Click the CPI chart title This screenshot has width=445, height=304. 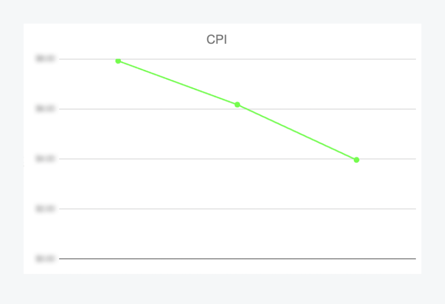click(x=217, y=40)
